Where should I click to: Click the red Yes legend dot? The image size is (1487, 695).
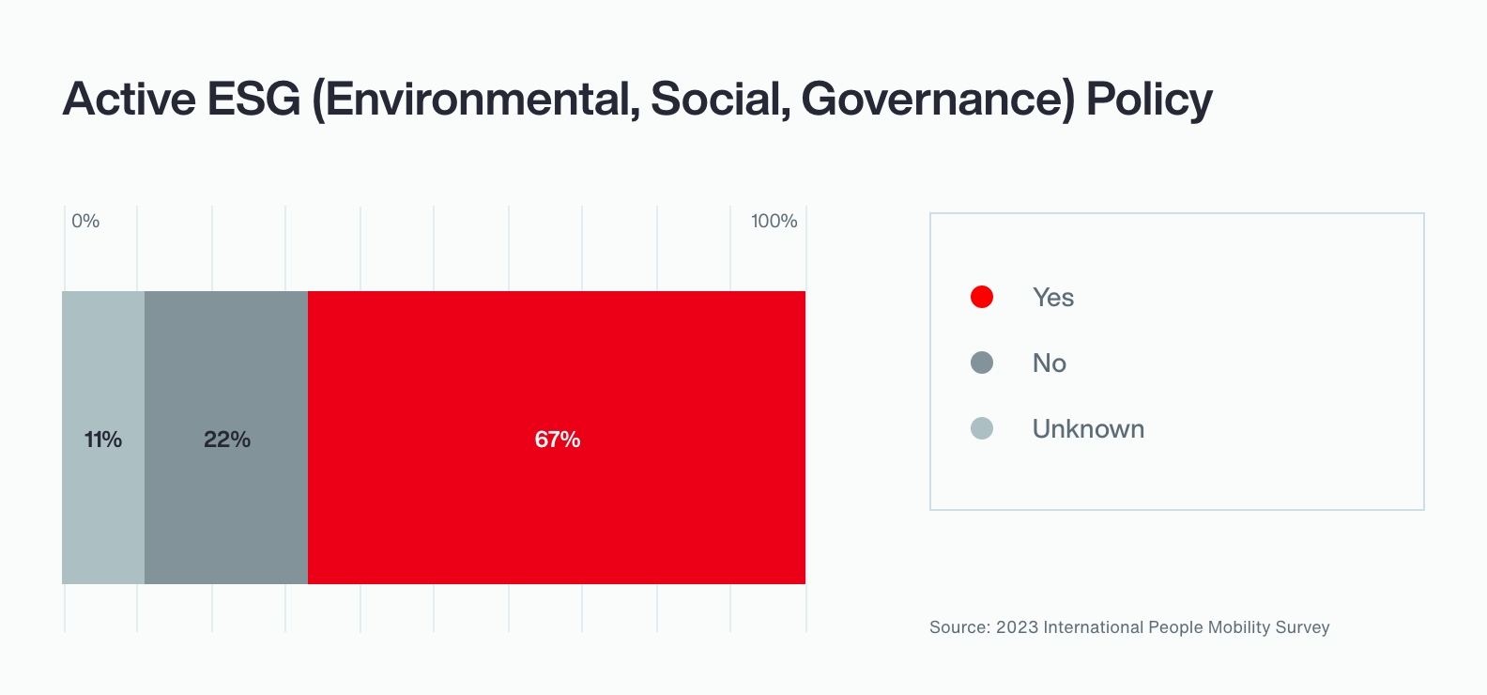tap(982, 297)
